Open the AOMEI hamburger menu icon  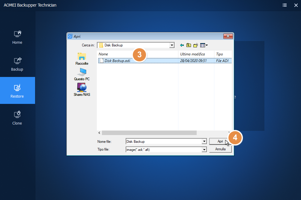285,5
